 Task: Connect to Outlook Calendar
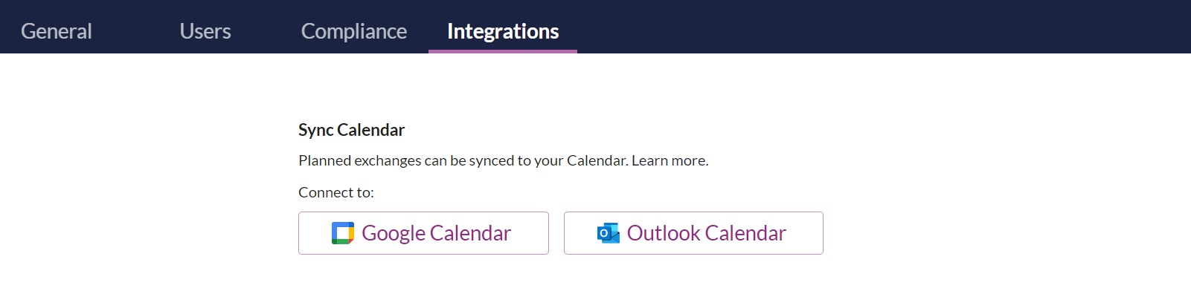click(693, 233)
